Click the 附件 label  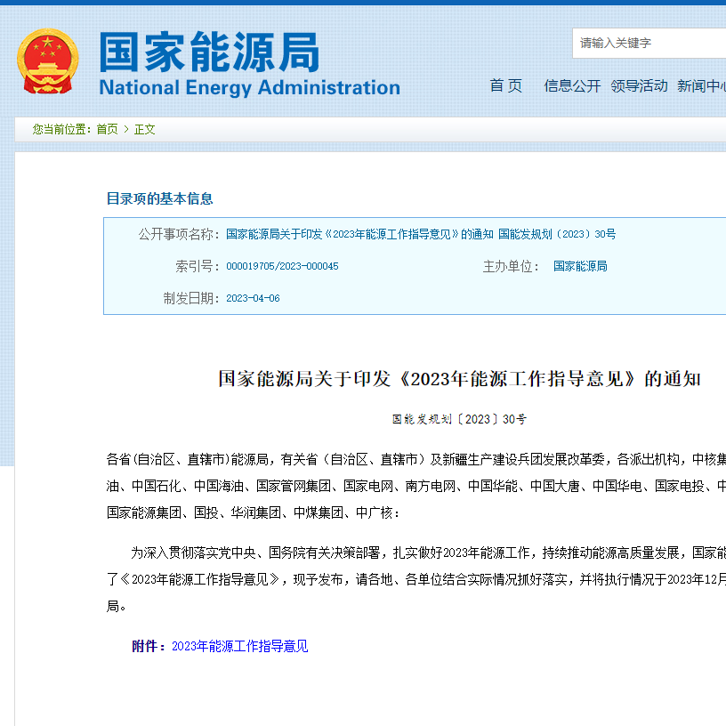pos(149,646)
